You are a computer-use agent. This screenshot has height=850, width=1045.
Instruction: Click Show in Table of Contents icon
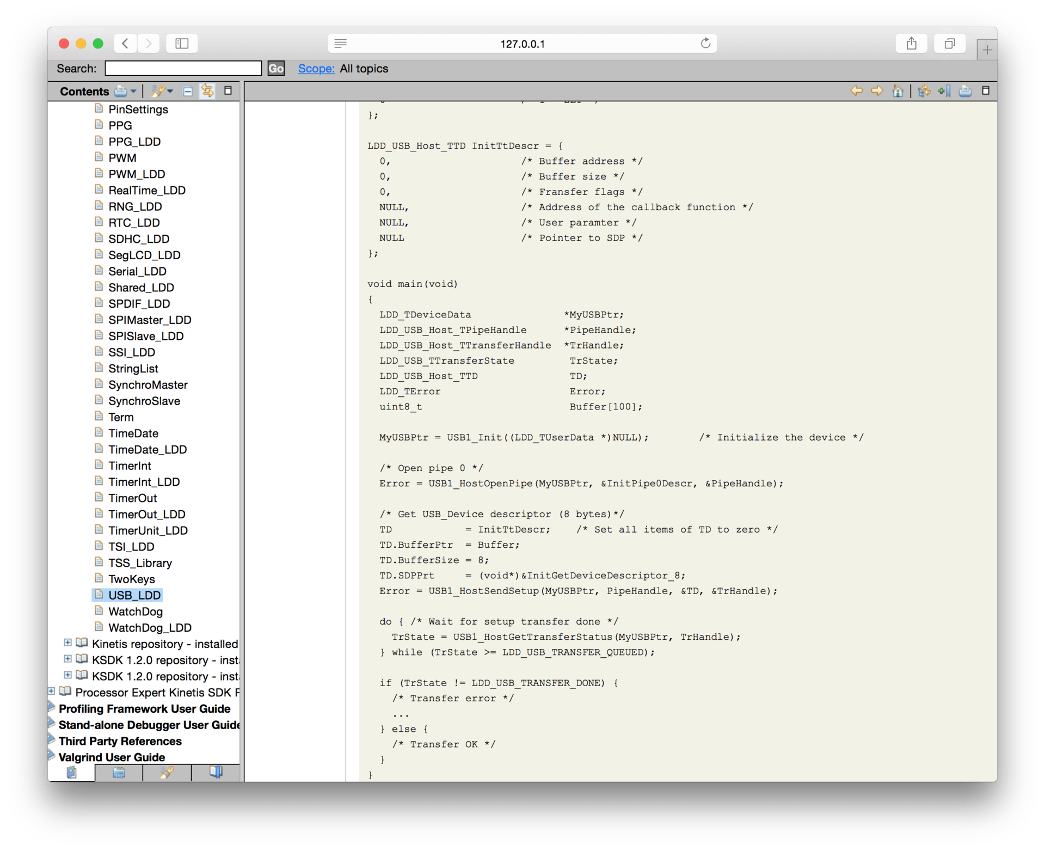point(924,91)
